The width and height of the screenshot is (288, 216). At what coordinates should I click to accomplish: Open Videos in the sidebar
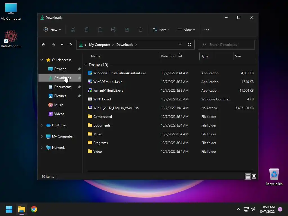(x=60, y=114)
